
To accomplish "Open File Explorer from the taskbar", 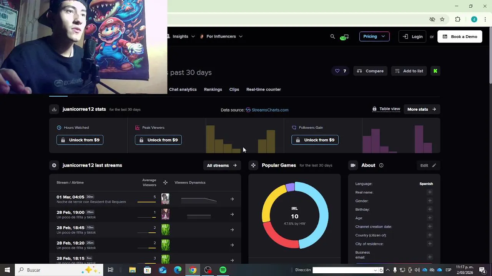I will pos(132,270).
